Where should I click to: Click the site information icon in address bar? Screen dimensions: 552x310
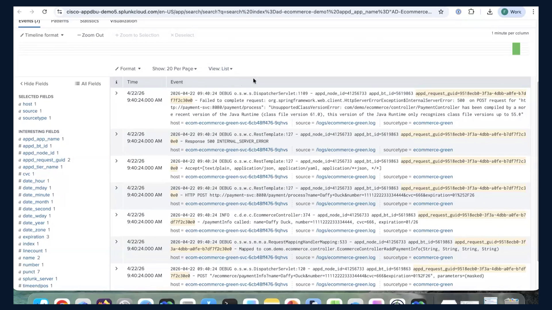tap(60, 12)
